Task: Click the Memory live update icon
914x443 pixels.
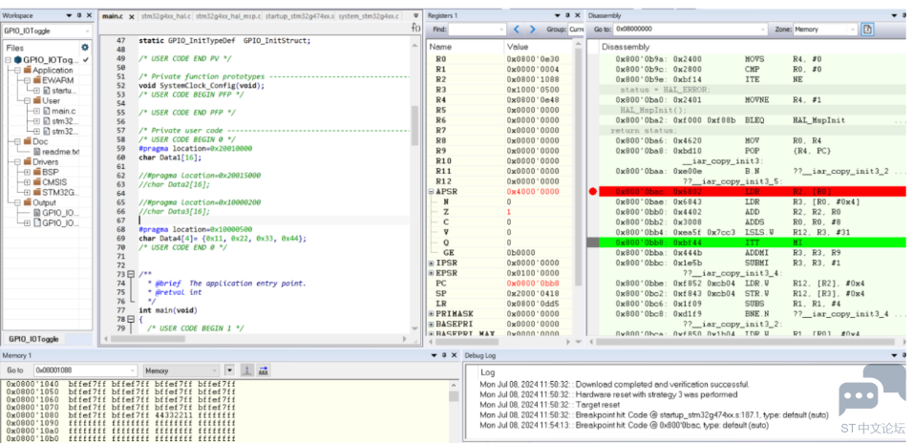Action: 246,370
